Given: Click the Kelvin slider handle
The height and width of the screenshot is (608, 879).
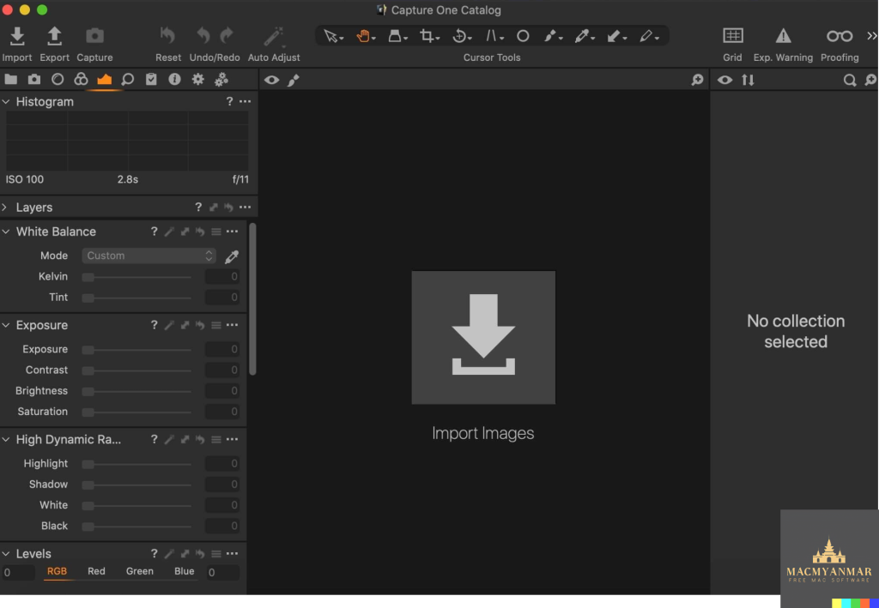Looking at the screenshot, I should coord(88,277).
